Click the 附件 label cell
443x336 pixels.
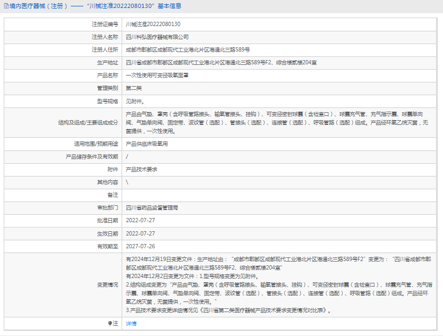(x=63, y=170)
